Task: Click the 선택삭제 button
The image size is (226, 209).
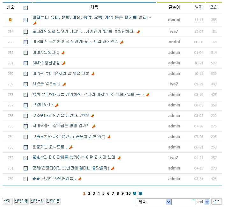Action: coord(21,201)
